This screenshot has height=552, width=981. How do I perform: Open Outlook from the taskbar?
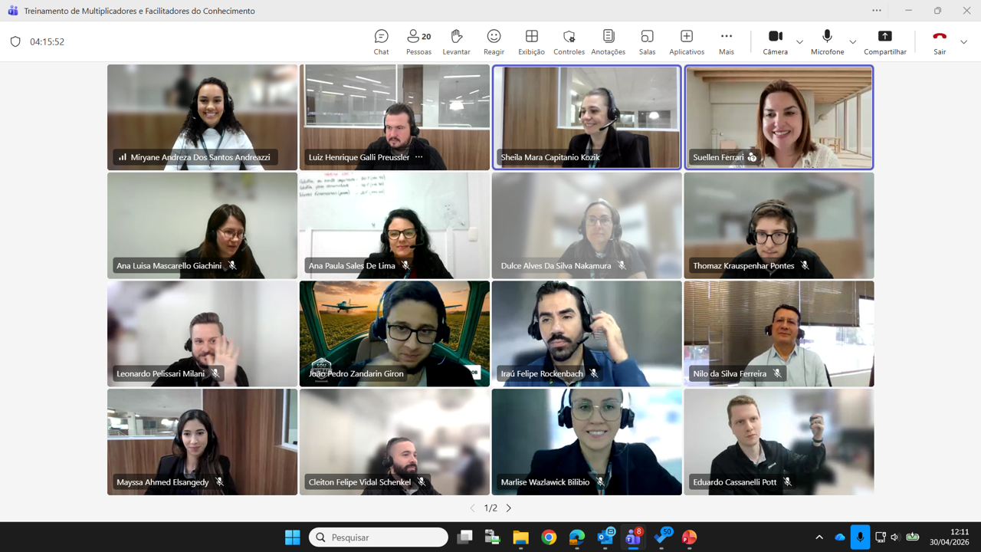[x=605, y=537]
